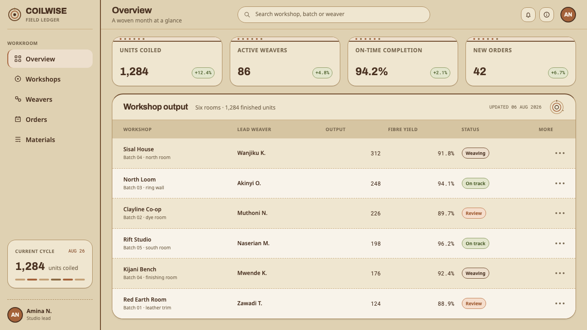
Task: Open more options for Kijani Bench
Action: click(560, 273)
